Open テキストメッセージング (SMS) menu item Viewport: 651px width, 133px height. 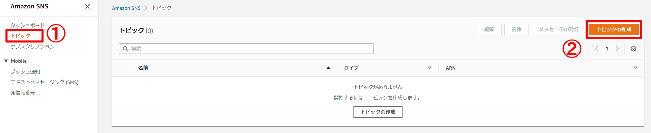click(44, 82)
